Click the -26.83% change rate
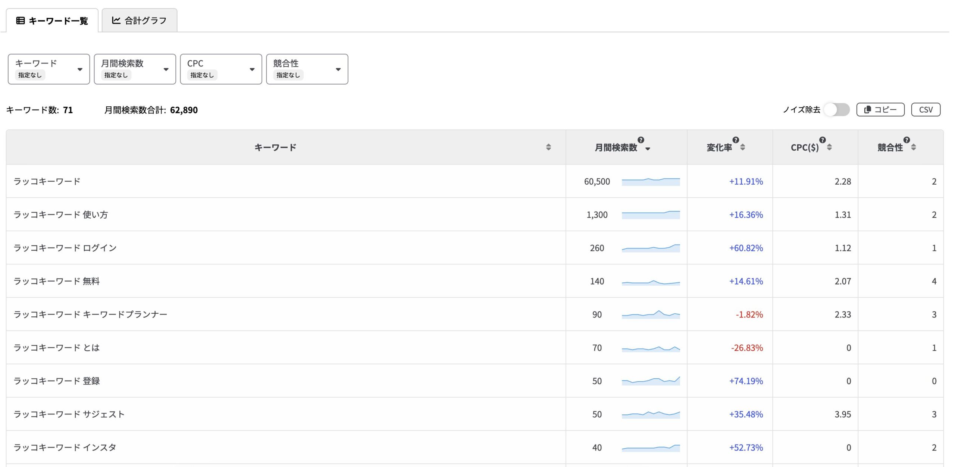 [x=747, y=348]
